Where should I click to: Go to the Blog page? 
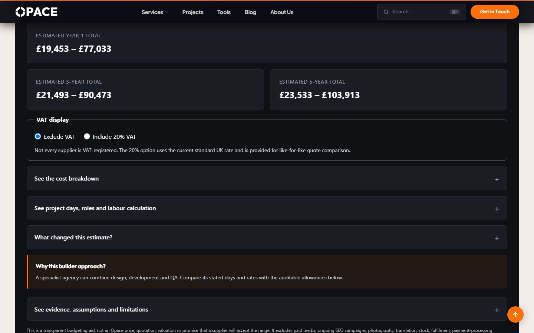tap(250, 12)
